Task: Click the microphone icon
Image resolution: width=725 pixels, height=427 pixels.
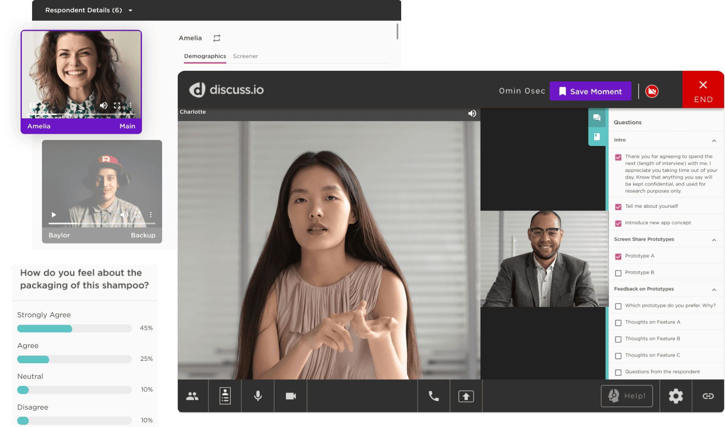Action: click(x=258, y=396)
